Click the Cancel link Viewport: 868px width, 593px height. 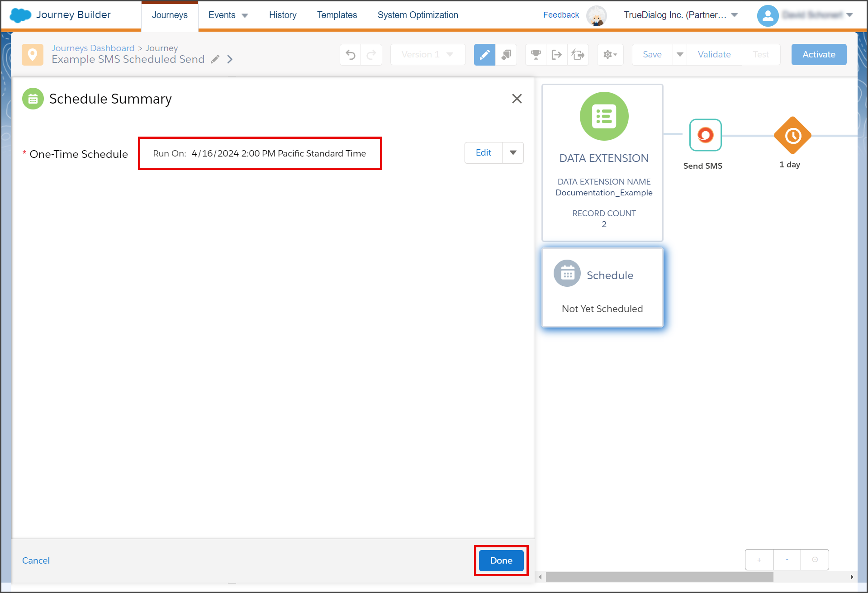[36, 560]
